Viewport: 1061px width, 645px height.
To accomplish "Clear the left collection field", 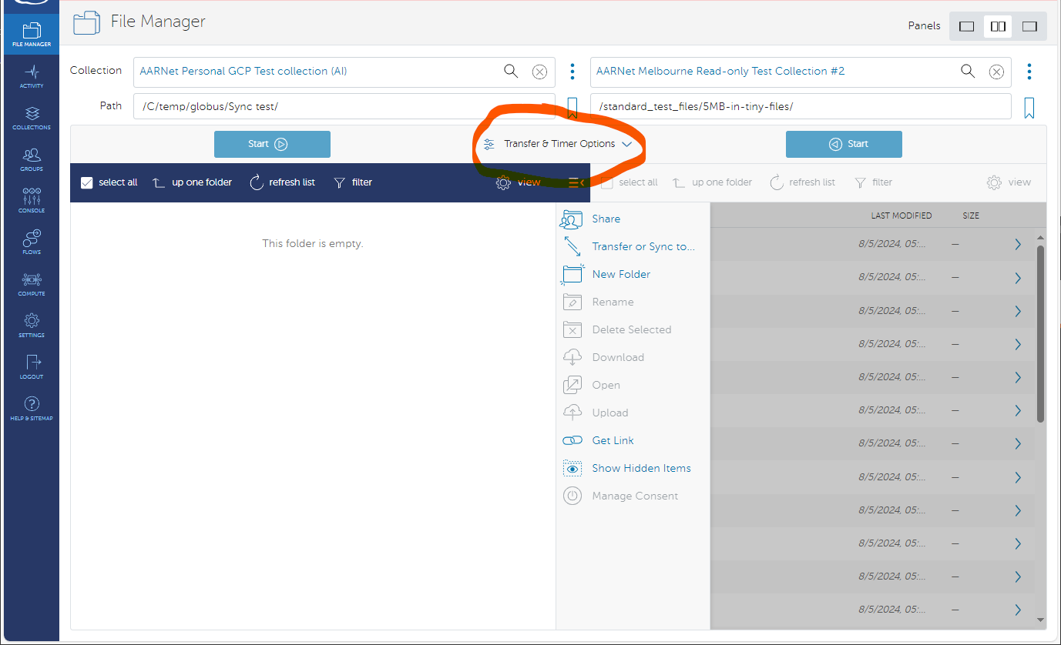I will coord(539,72).
